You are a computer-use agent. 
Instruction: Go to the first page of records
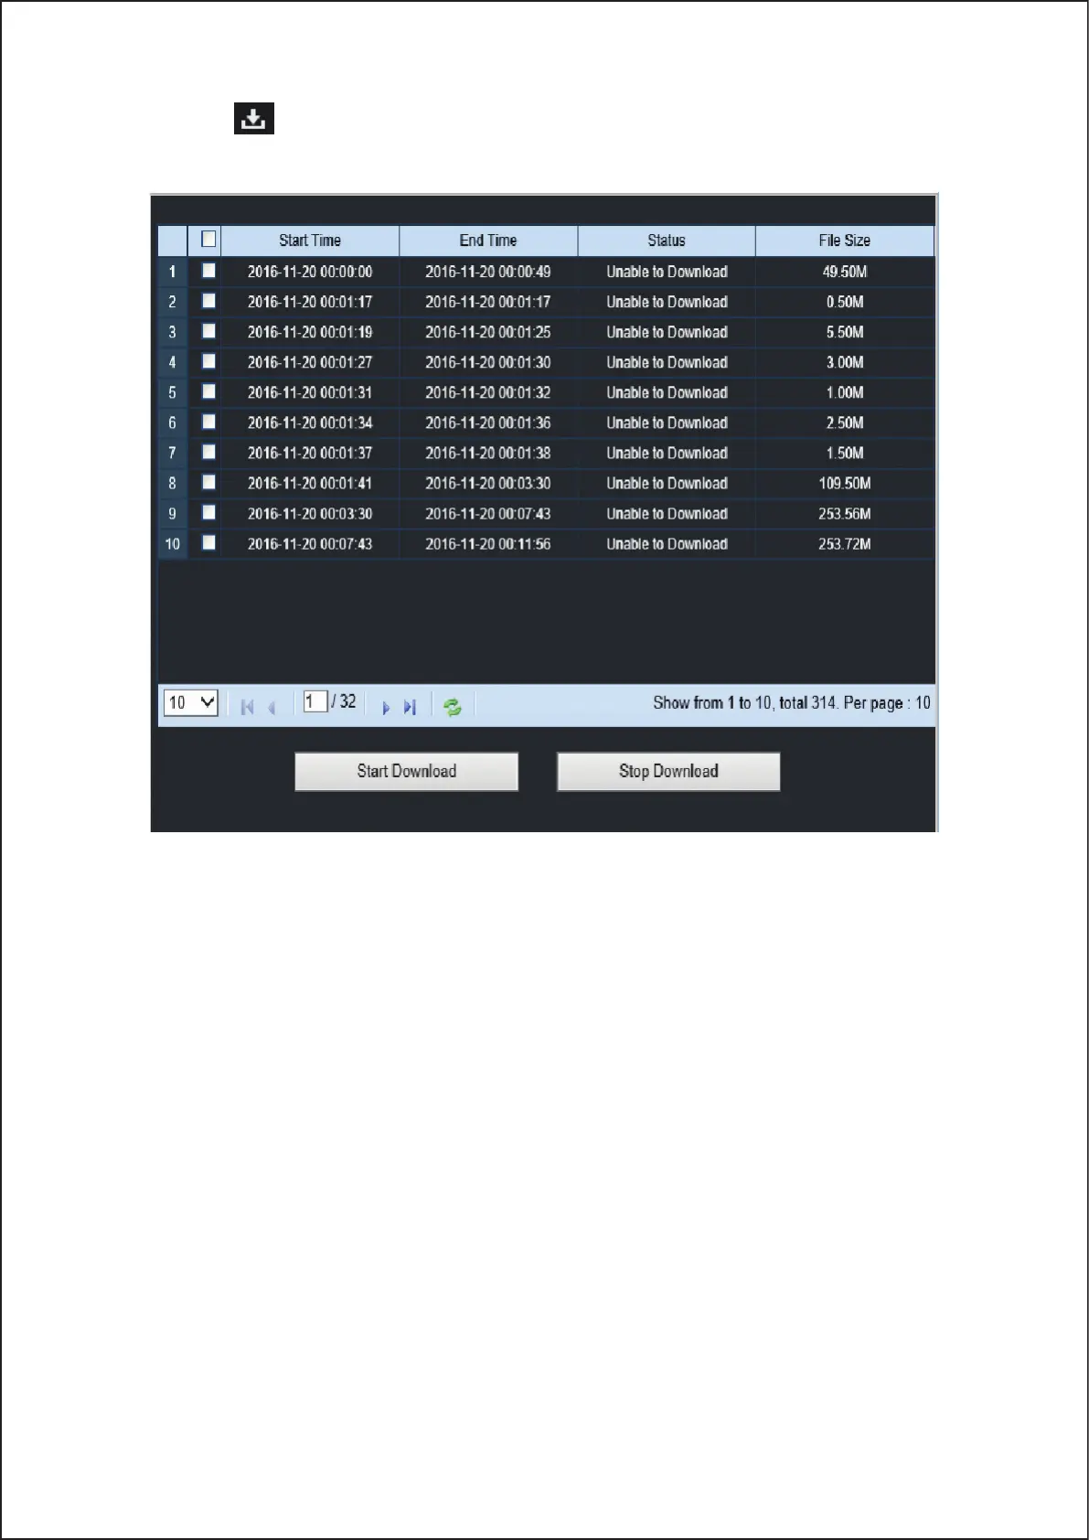click(247, 707)
